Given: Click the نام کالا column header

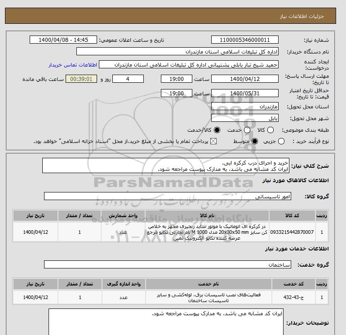Looking at the screenshot, I should click(x=207, y=215).
